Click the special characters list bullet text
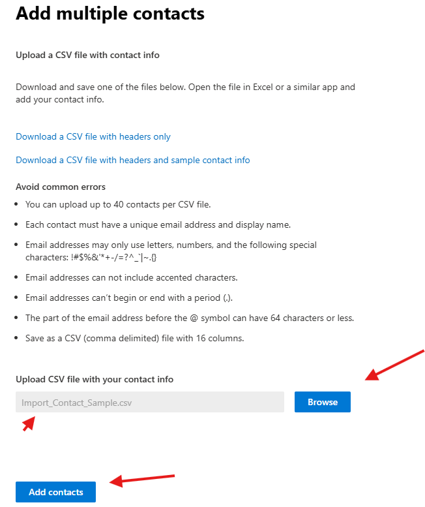425x507 pixels. (171, 251)
